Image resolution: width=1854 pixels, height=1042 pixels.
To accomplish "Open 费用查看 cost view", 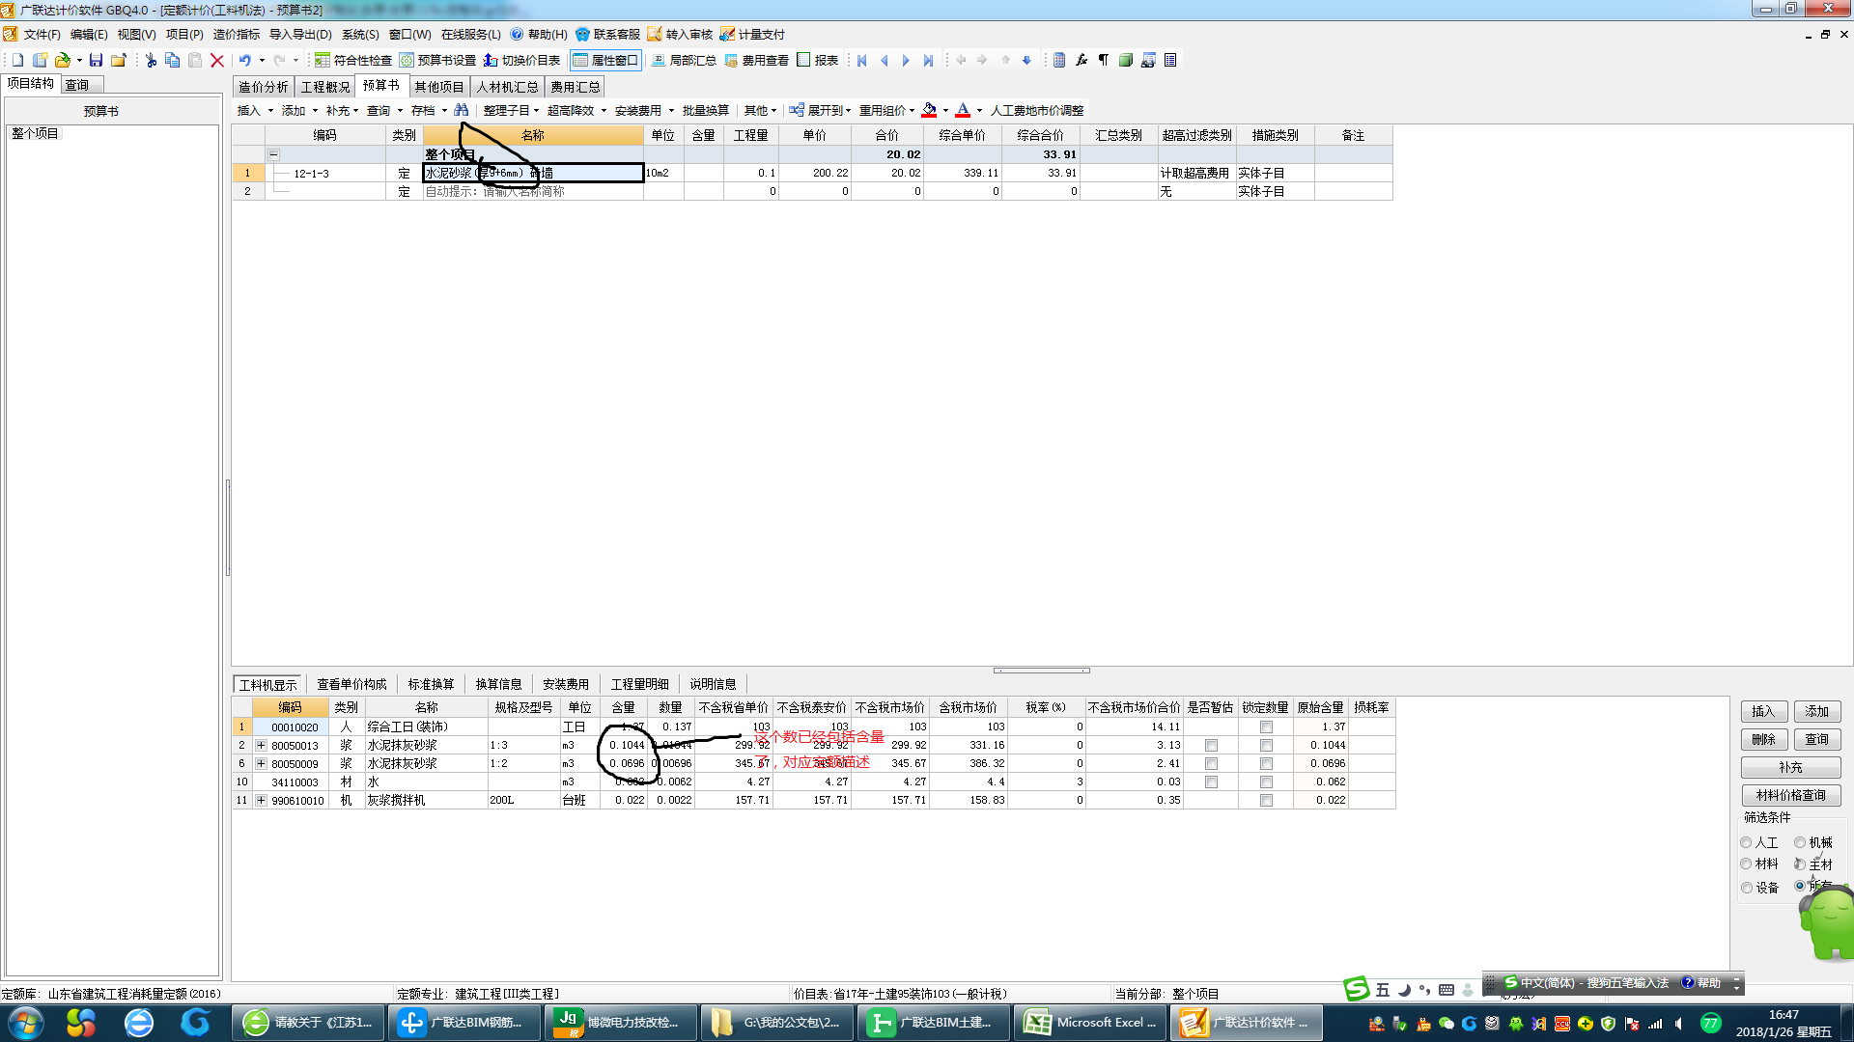I will point(757,60).
